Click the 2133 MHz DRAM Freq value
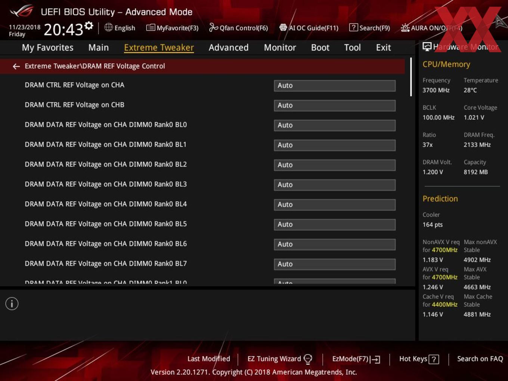 pos(477,145)
